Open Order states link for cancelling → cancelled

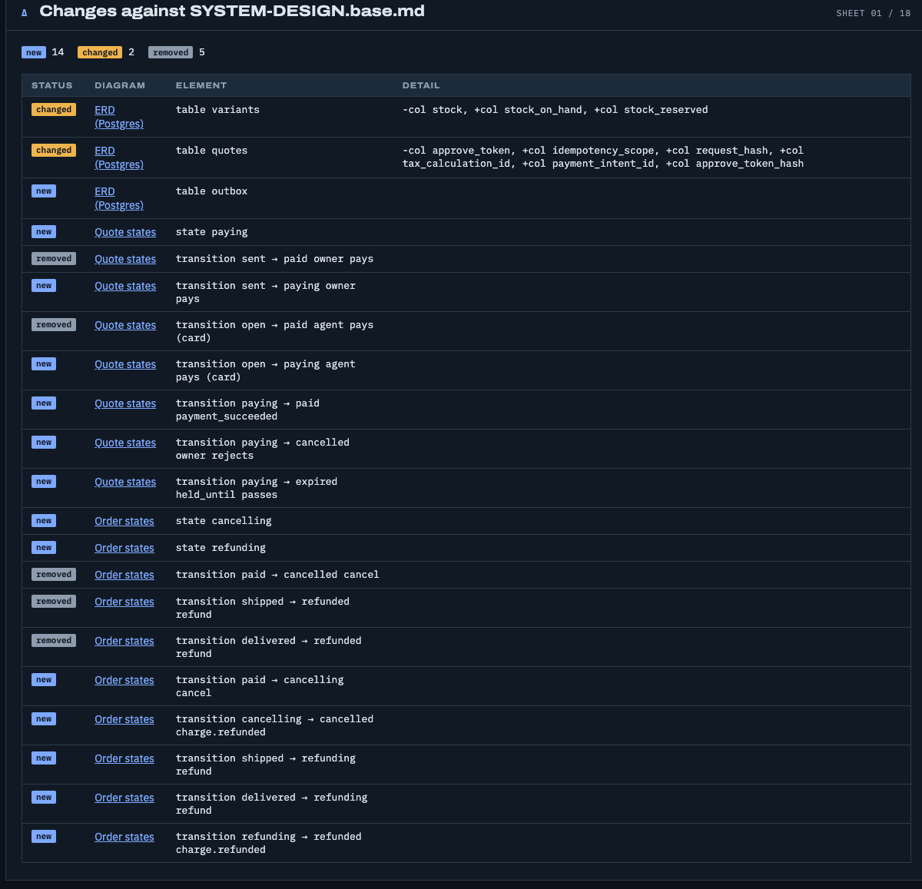[x=124, y=719]
